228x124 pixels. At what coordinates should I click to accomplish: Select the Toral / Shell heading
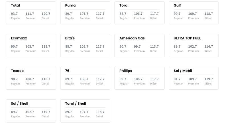pyautogui.click(x=76, y=104)
